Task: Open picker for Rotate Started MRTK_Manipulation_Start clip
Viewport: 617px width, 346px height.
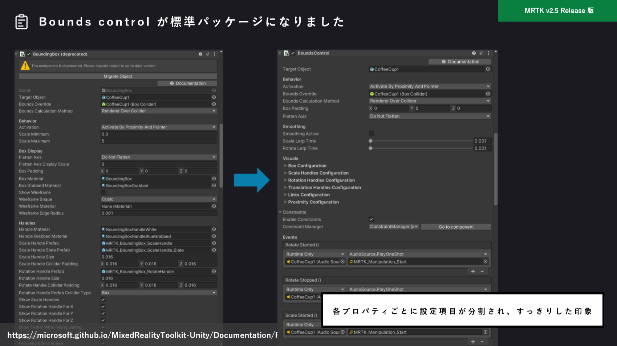Action: tap(486, 261)
